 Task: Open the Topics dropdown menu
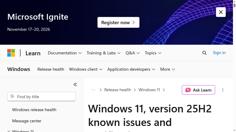(x=153, y=53)
